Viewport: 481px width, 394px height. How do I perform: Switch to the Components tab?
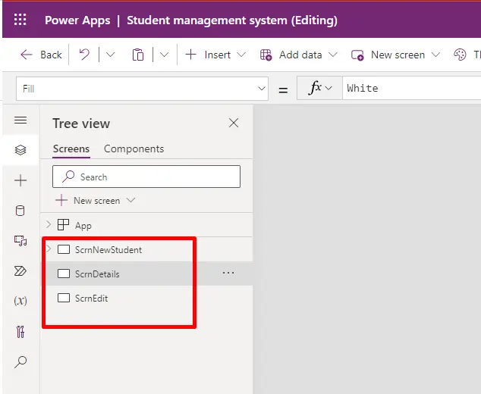tap(134, 149)
